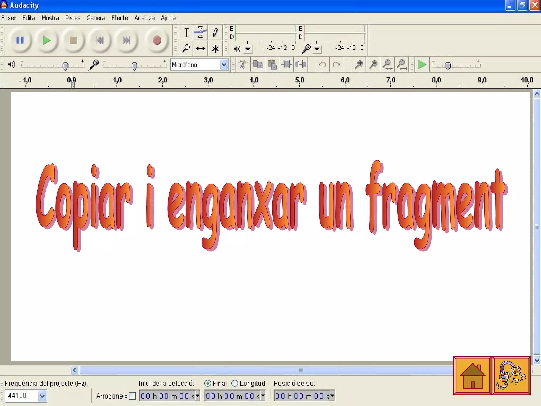Open the input meter microphone dropdown arrow
The width and height of the screenshot is (541, 406).
coord(317,49)
